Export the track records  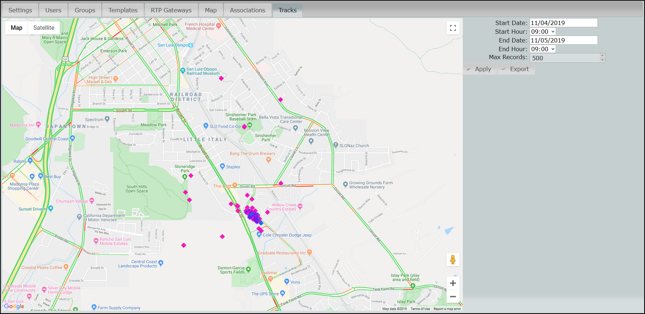point(516,69)
